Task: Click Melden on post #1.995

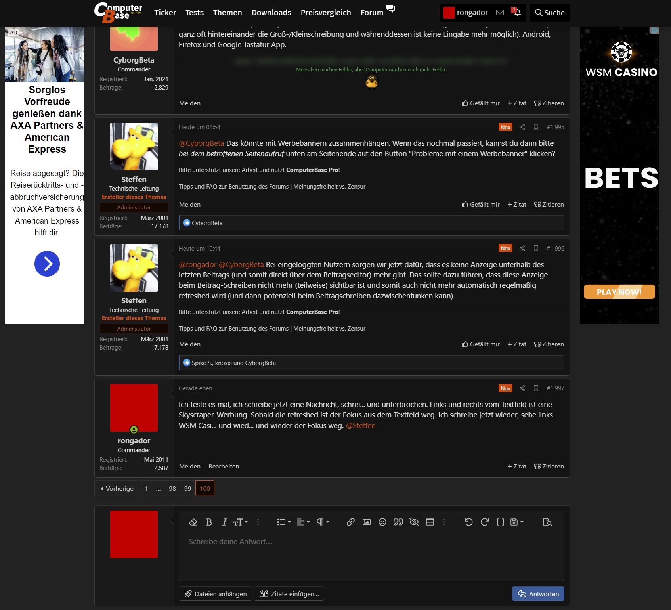Action: click(190, 205)
